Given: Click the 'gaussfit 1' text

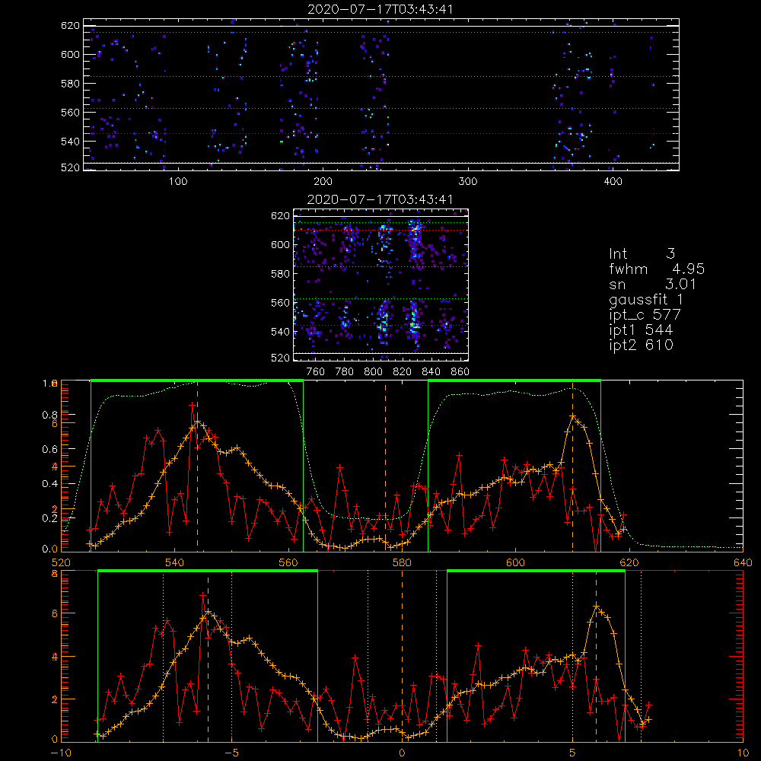Looking at the screenshot, I should click(646, 299).
